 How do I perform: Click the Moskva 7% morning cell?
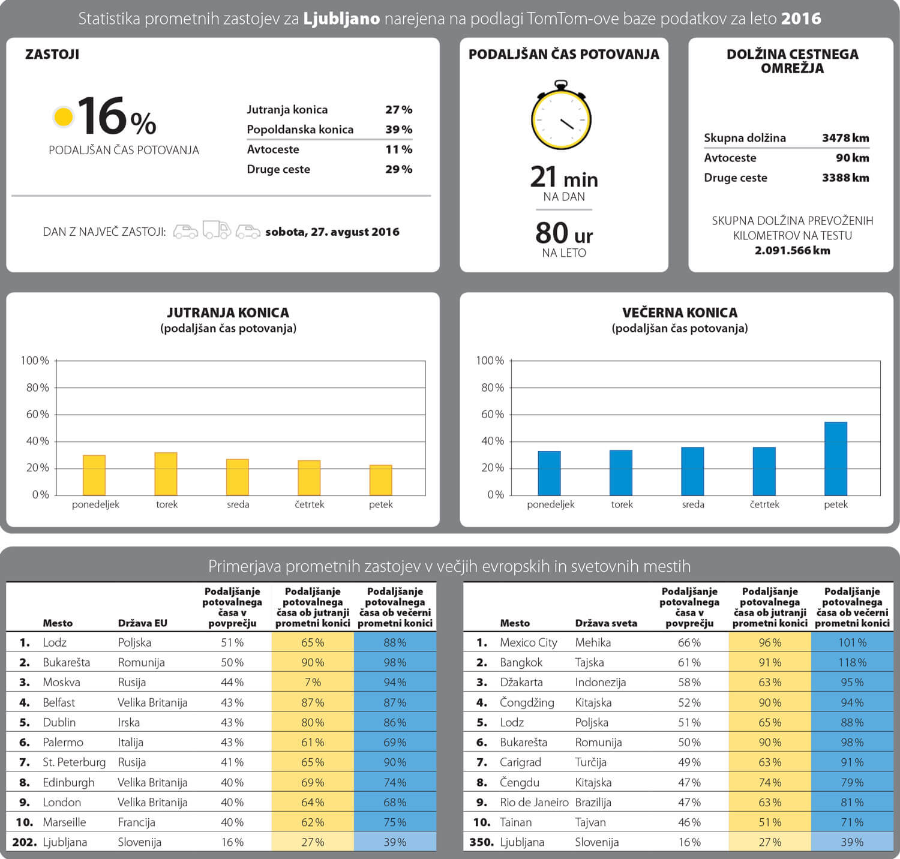[x=313, y=682]
